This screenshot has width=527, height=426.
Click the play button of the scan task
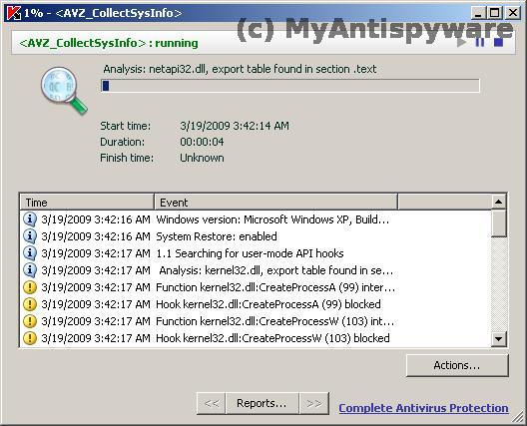pyautogui.click(x=462, y=43)
